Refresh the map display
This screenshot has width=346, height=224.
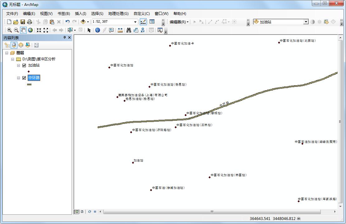pyautogui.click(x=90, y=212)
